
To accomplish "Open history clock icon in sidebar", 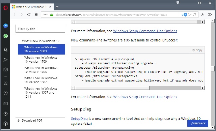I will click(x=5, y=114).
